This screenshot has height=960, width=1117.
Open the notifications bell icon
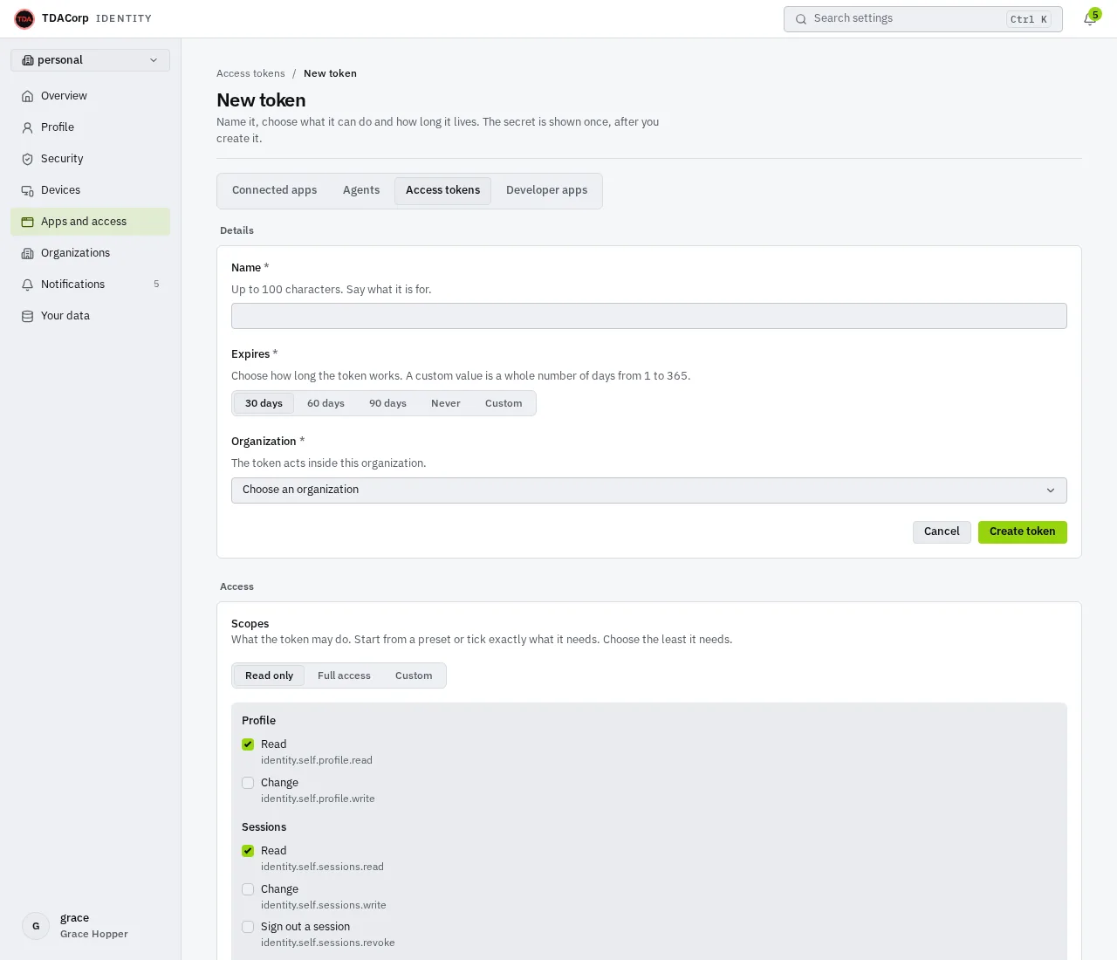click(1090, 18)
